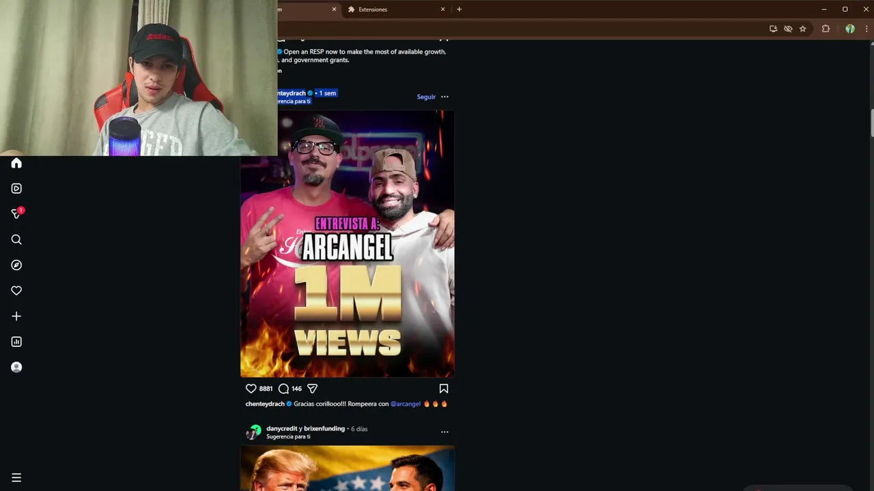This screenshot has width=874, height=491.
Task: Follow chenteydrach with Seguir
Action: [426, 97]
